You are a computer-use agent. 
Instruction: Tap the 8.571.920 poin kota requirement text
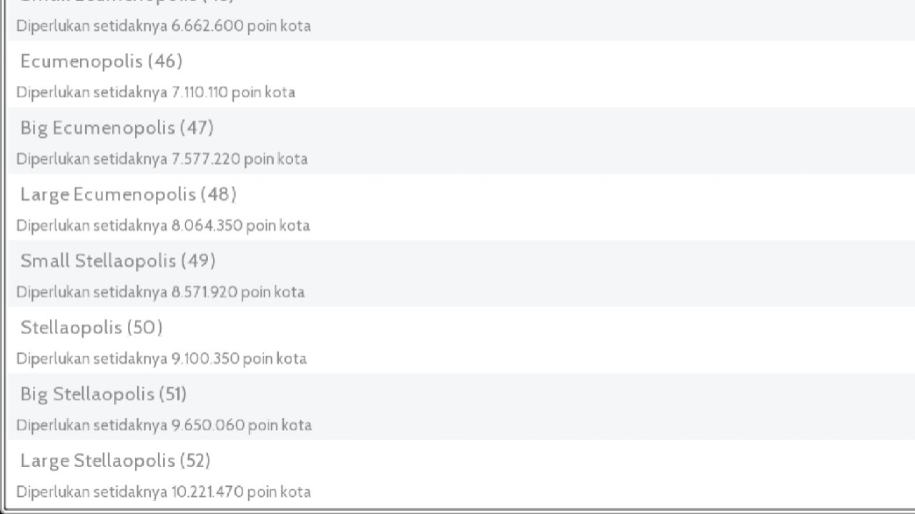tap(160, 292)
